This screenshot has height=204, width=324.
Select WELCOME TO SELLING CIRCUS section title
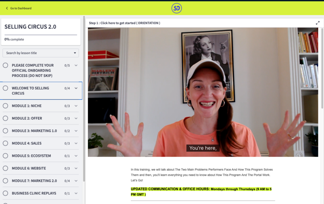pos(30,90)
